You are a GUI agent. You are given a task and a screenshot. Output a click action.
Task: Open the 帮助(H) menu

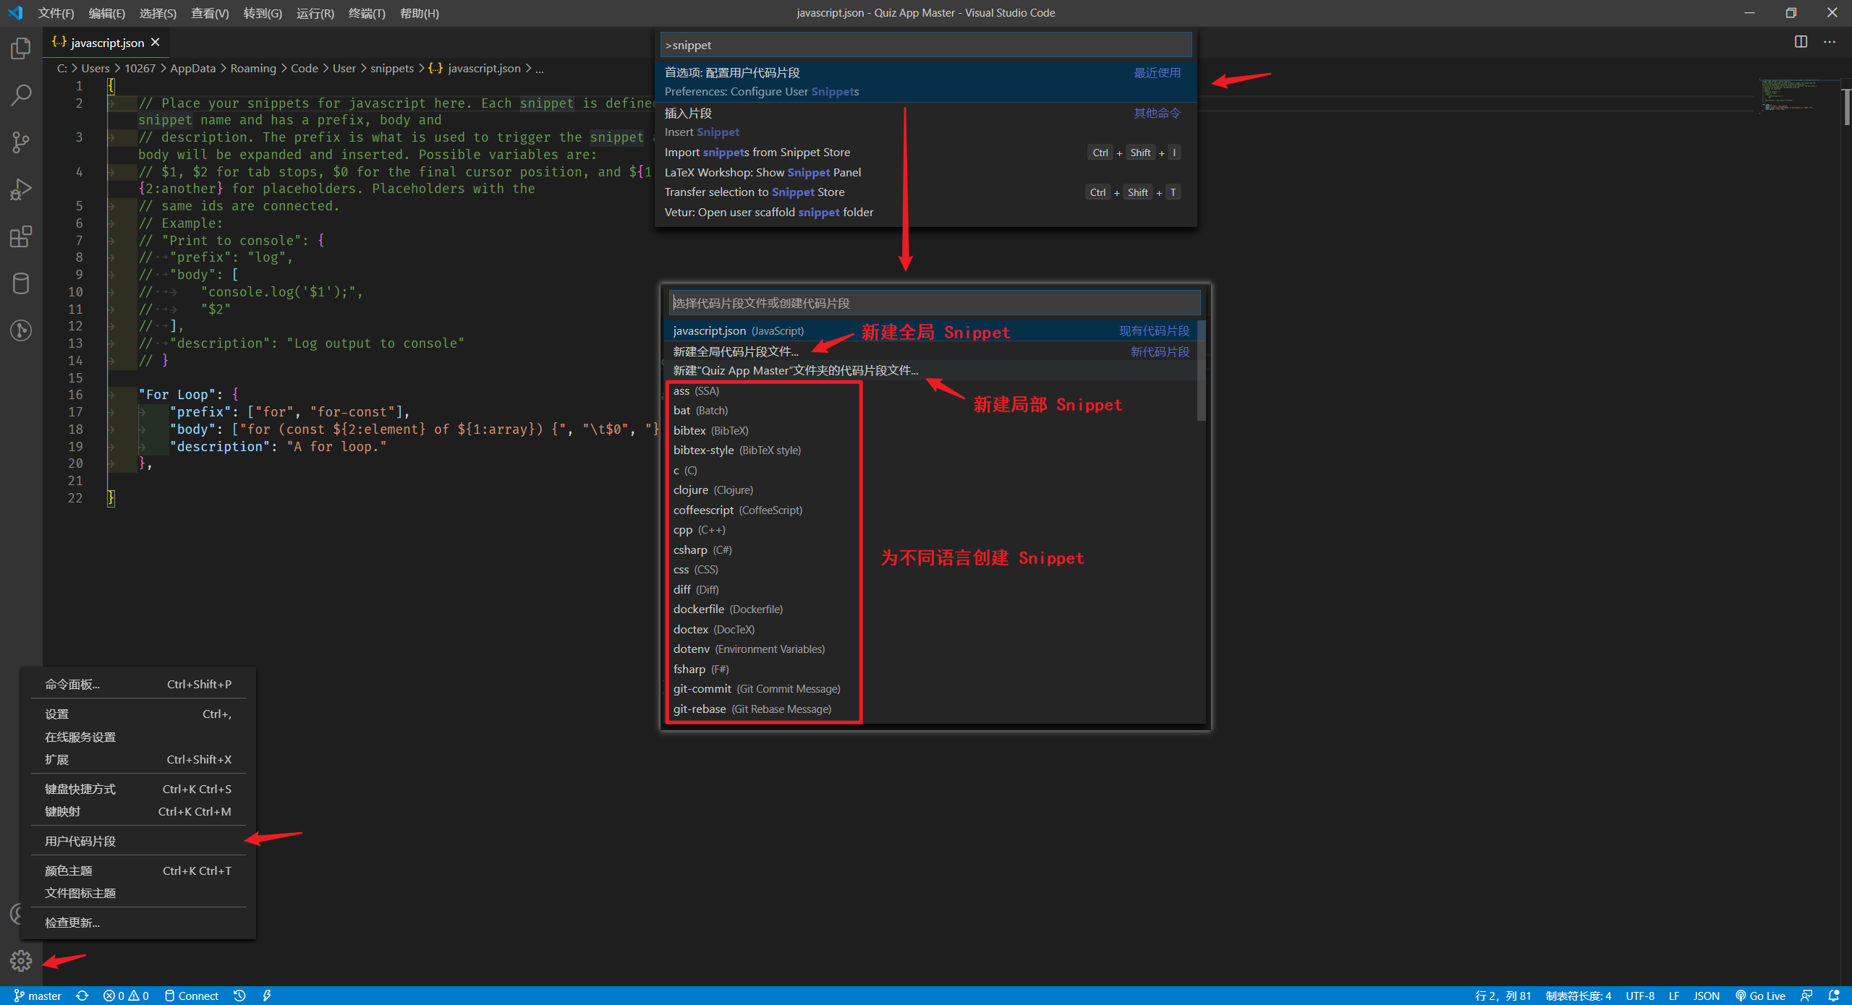click(420, 13)
